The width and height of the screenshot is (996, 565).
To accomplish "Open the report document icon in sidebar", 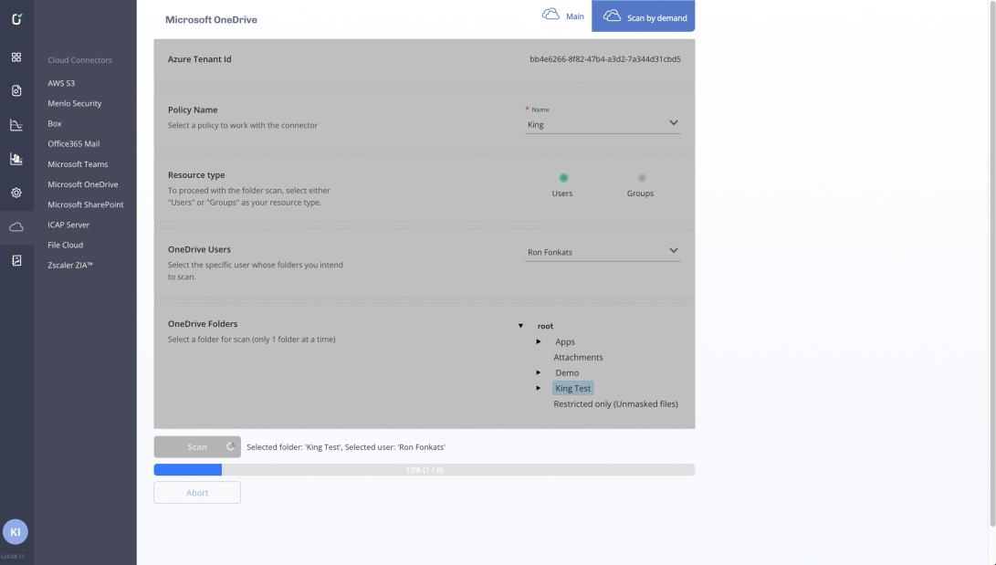I will pos(16,260).
